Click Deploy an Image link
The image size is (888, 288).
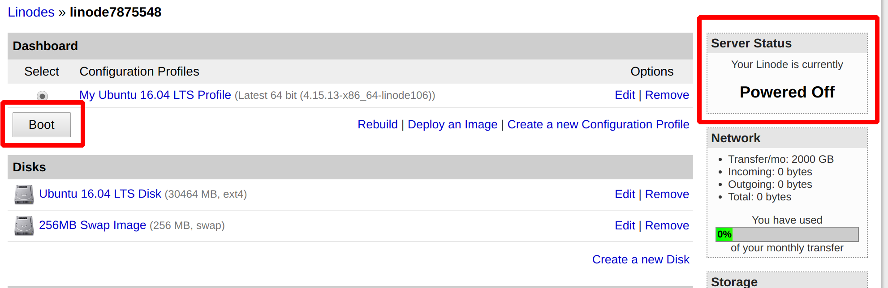pos(452,124)
